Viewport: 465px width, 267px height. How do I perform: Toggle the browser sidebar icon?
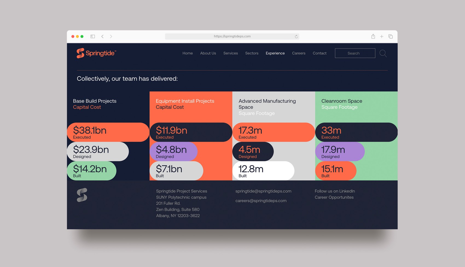pos(93,36)
